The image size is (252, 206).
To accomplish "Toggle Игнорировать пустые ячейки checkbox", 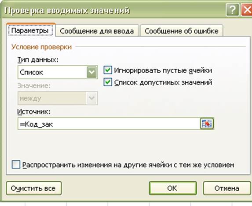I will tap(108, 70).
